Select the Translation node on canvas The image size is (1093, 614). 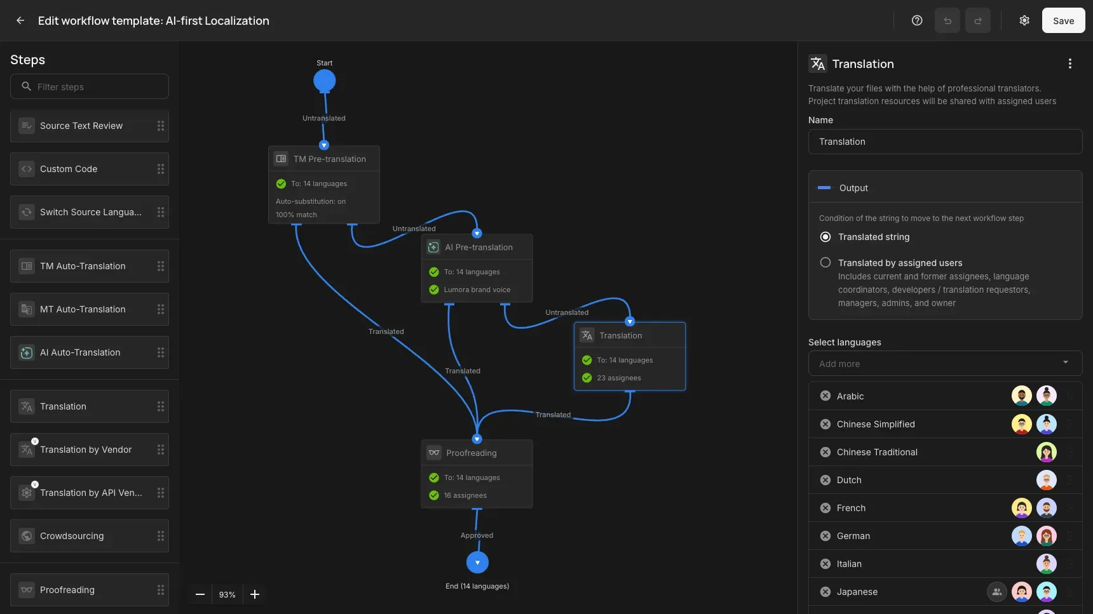pyautogui.click(x=630, y=356)
